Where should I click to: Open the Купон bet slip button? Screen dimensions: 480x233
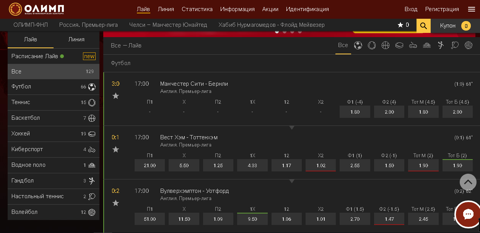click(x=455, y=26)
